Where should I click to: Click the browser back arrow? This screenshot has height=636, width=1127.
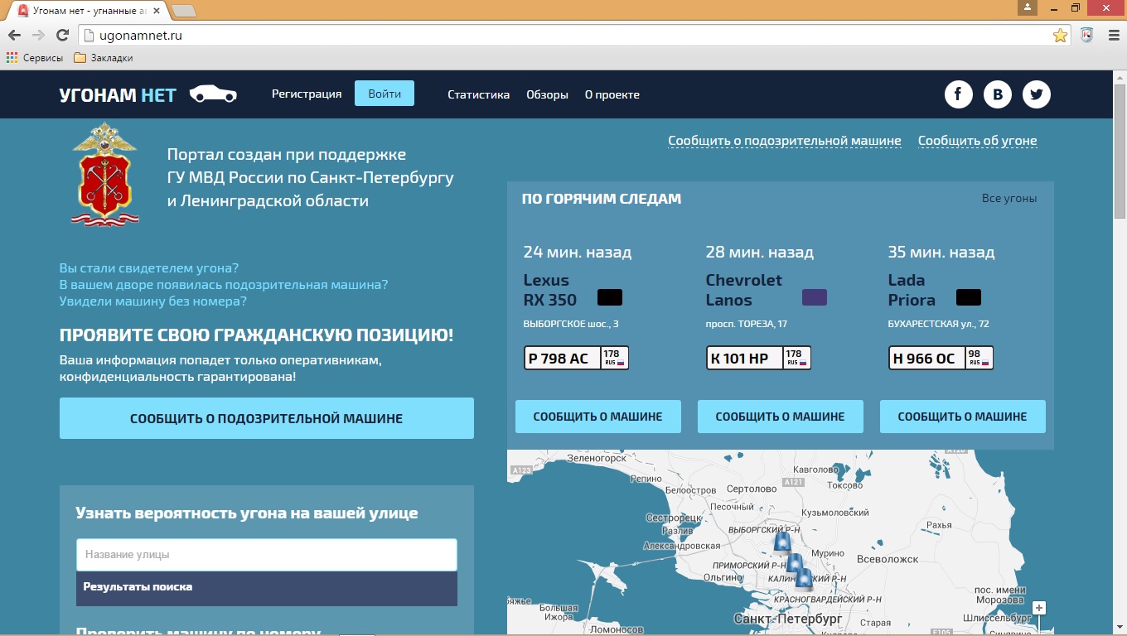click(x=14, y=35)
